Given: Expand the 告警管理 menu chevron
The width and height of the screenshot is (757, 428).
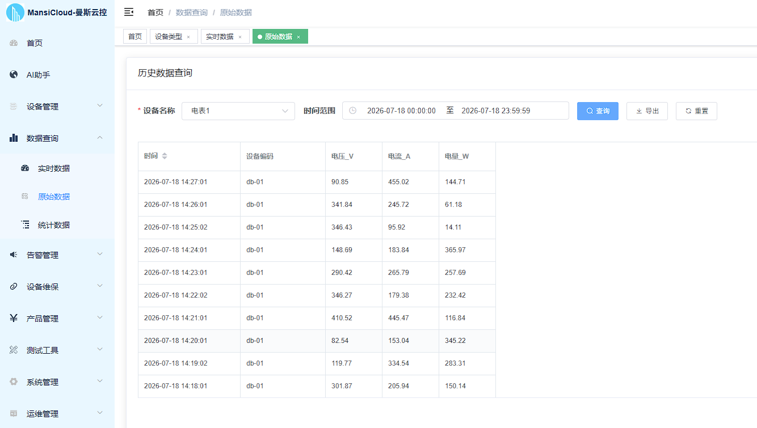Looking at the screenshot, I should point(100,255).
